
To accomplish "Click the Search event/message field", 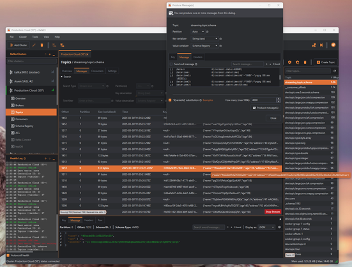I will tap(208, 227).
